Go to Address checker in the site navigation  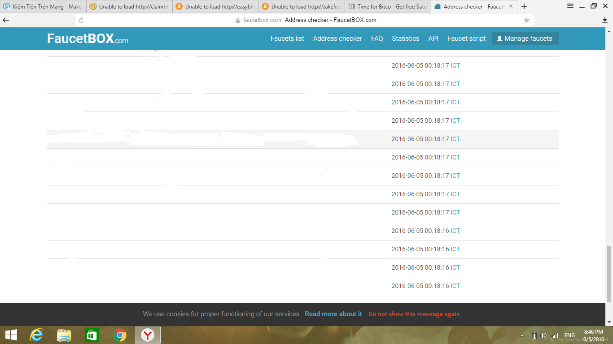click(337, 39)
